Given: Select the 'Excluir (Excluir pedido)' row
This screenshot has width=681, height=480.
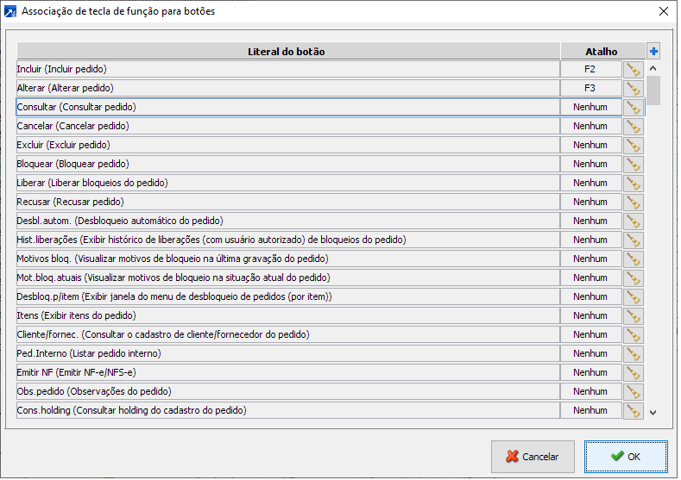Looking at the screenshot, I should tap(288, 146).
